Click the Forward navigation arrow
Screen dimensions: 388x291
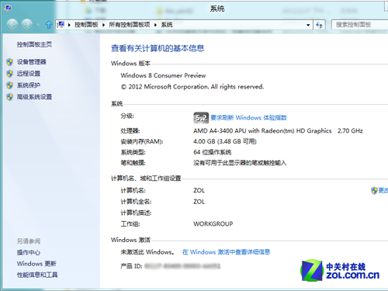[x=27, y=25]
